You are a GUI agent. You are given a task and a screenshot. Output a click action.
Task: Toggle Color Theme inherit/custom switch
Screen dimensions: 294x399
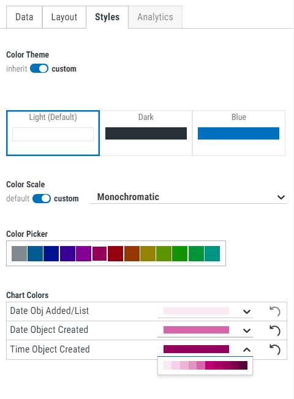[x=39, y=69]
